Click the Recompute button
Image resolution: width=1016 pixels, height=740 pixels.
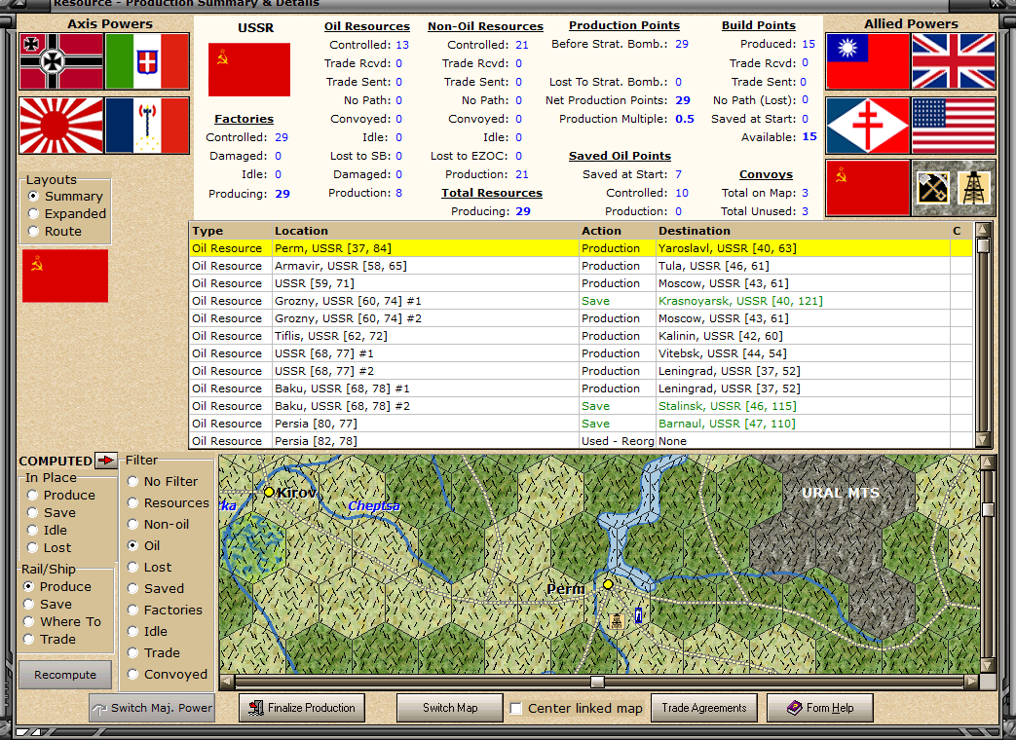pyautogui.click(x=65, y=675)
